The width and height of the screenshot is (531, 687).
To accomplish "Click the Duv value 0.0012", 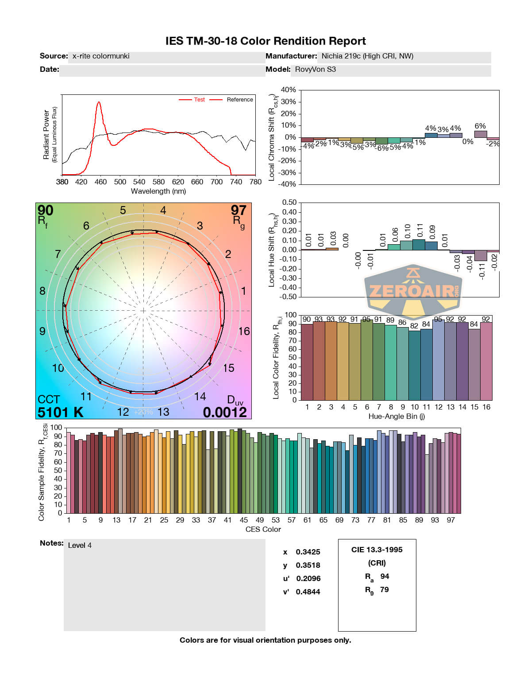I will 225,412.
